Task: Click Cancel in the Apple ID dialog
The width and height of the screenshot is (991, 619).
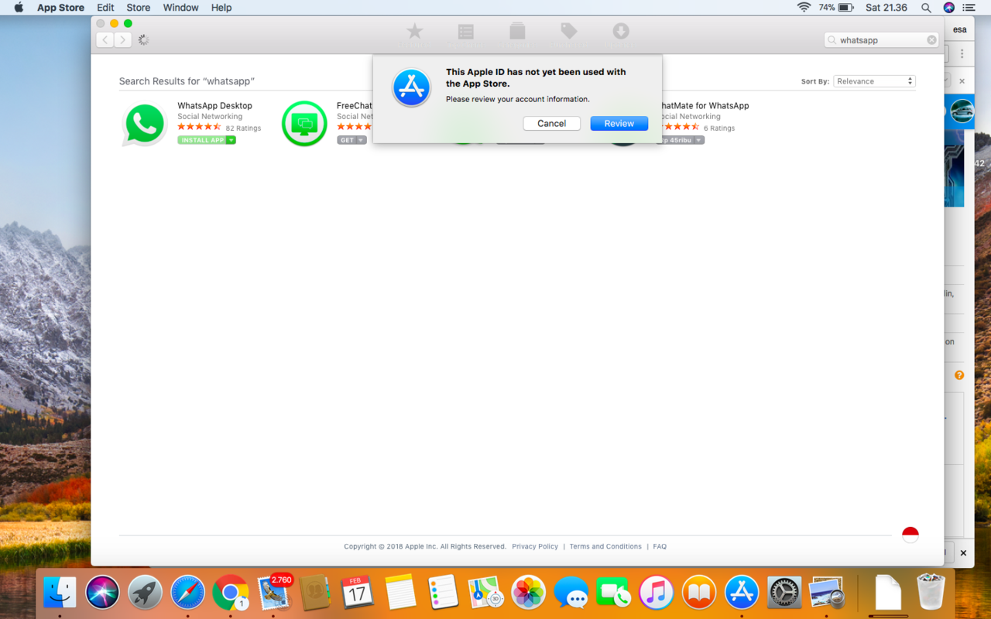Action: 551,124
